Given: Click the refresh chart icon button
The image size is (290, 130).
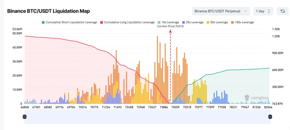Looking at the screenshot, I should [282, 11].
